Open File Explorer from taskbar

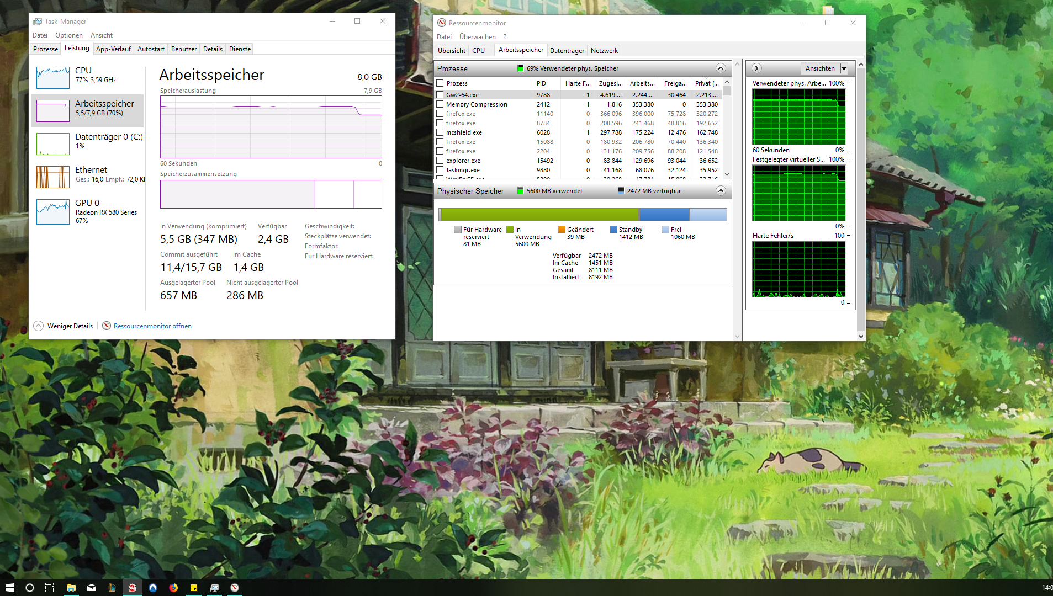click(71, 588)
